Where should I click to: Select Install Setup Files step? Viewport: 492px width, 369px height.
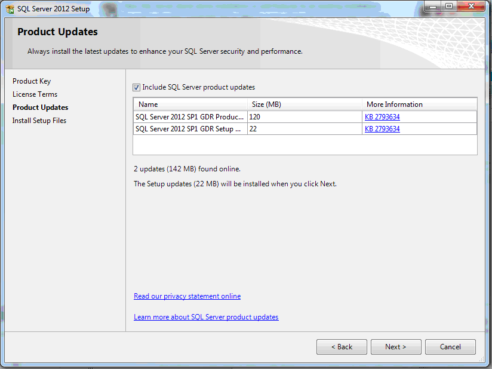[x=39, y=121]
